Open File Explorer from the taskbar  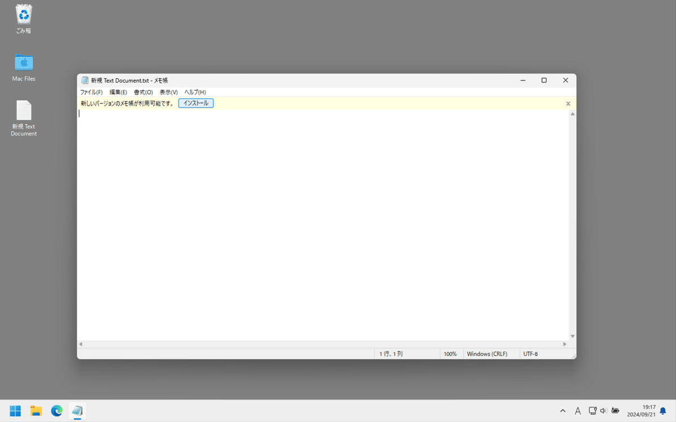pyautogui.click(x=36, y=411)
